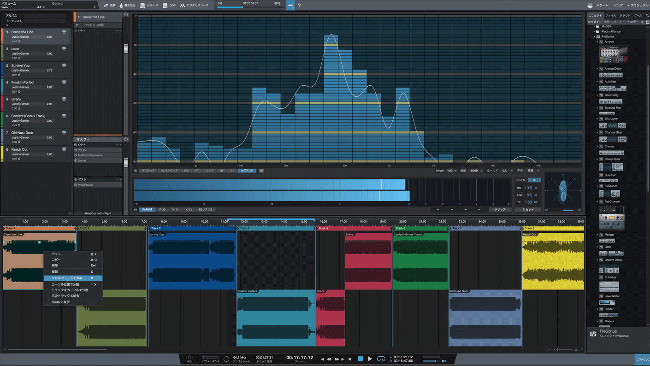650x366 pixels.
Task: Click the アルバム album name field
Action: click(45, 16)
